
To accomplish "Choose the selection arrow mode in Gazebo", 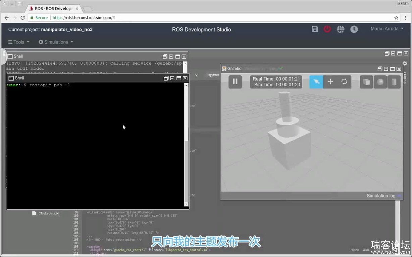I will point(316,82).
